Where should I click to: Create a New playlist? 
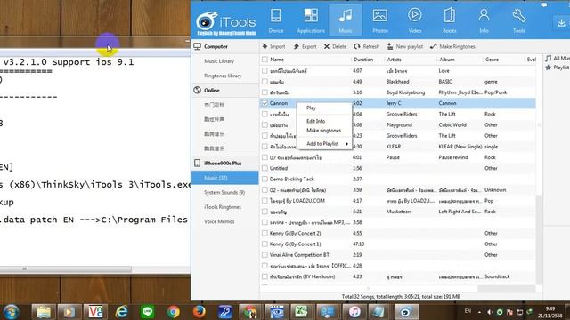pyautogui.click(x=405, y=46)
